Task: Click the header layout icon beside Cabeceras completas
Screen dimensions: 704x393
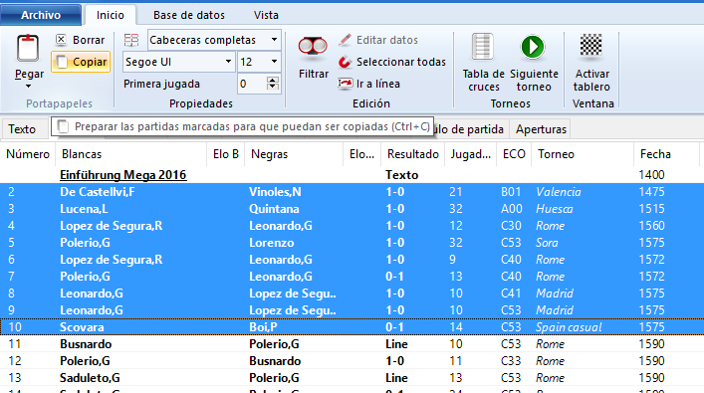Action: pyautogui.click(x=131, y=40)
